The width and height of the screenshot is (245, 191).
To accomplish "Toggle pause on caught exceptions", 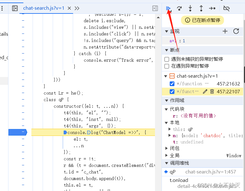I will [167, 66].
